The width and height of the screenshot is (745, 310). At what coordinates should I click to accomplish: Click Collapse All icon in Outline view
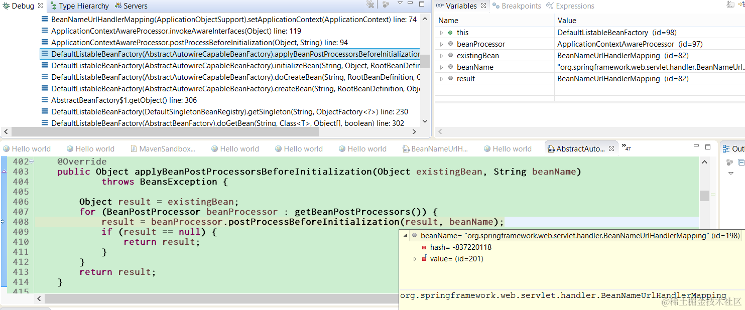(741, 163)
